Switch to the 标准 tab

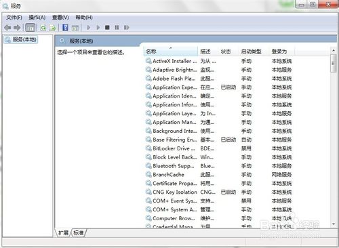point(79,232)
